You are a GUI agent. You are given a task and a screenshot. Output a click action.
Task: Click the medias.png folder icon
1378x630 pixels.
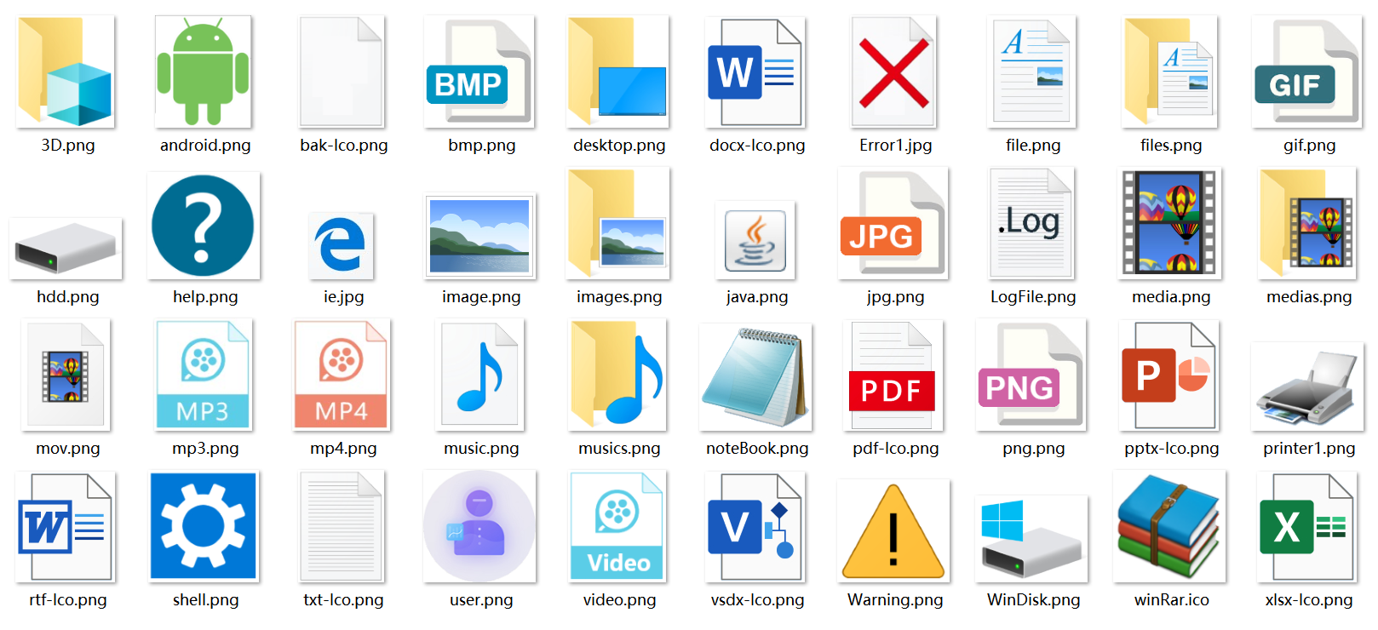(x=1307, y=223)
